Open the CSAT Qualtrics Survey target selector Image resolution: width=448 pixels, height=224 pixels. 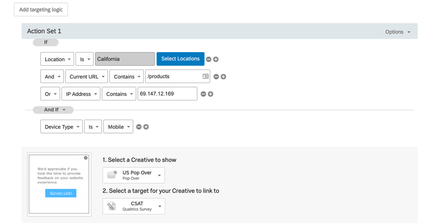click(134, 206)
